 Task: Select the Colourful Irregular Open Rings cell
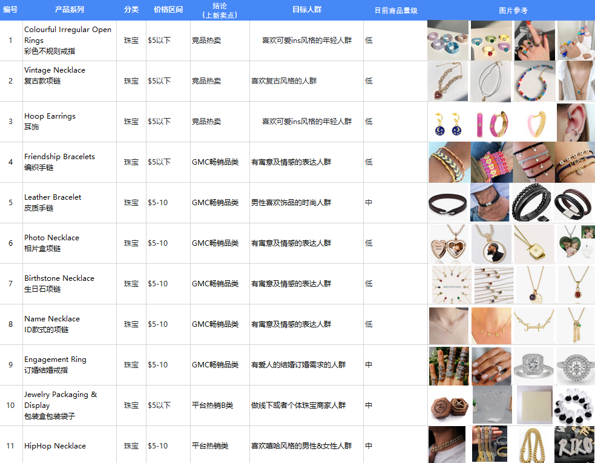[70, 41]
